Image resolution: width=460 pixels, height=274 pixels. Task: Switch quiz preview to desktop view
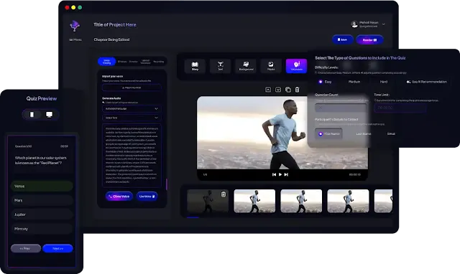(50, 115)
